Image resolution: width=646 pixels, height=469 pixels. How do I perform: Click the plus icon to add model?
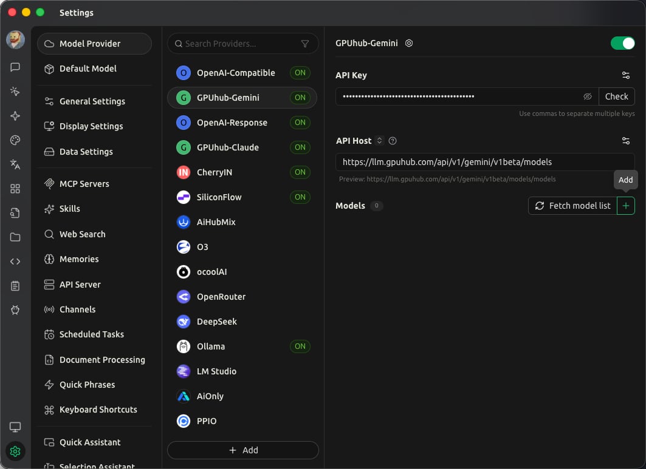pos(626,206)
